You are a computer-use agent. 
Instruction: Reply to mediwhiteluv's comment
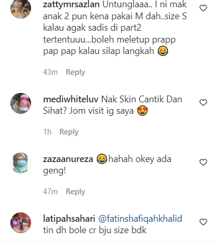tap(69, 132)
